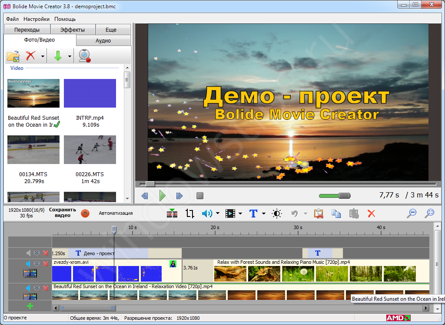Select the crop tool icon

(x=190, y=213)
